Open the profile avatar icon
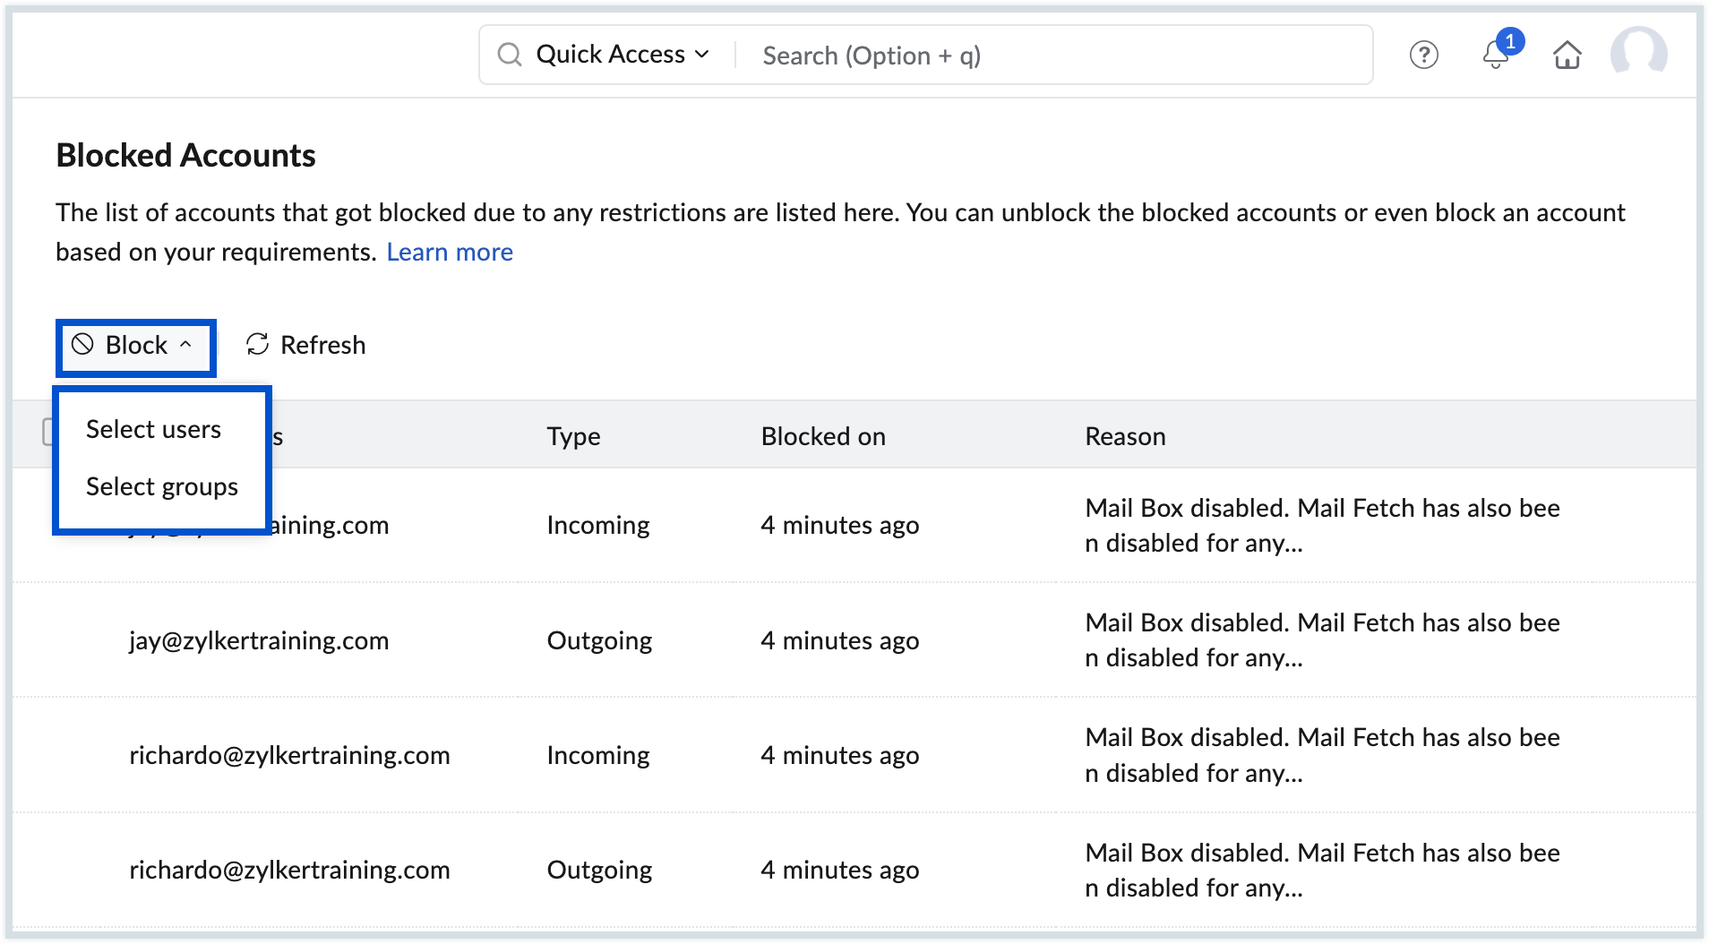This screenshot has height=944, width=1709. pos(1640,54)
